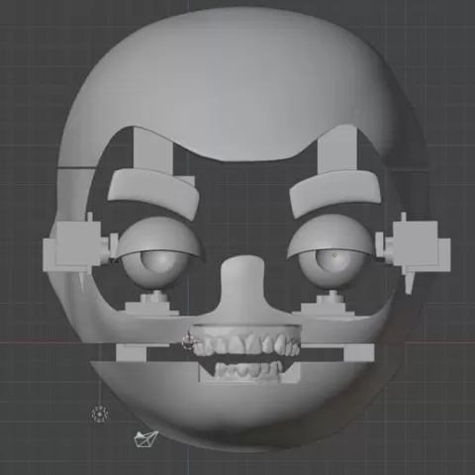Select the right jaw bracket block
475x475 pixels.
[359, 351]
